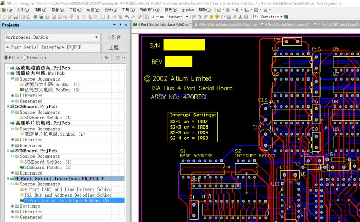The width and height of the screenshot is (360, 222).
Task: Select the Place Component icon
Action: (x=246, y=17)
